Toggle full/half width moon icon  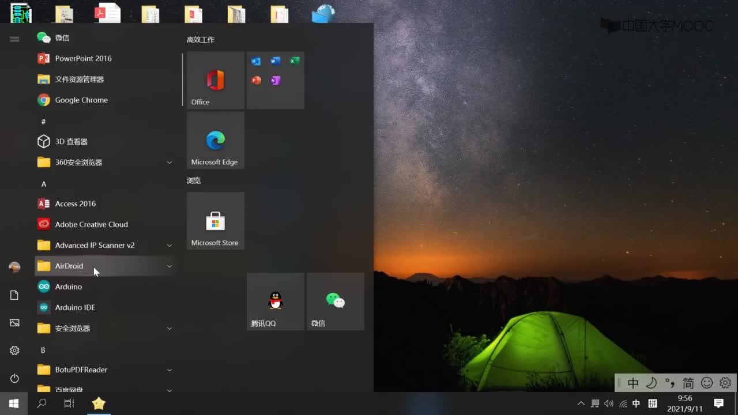click(652, 383)
